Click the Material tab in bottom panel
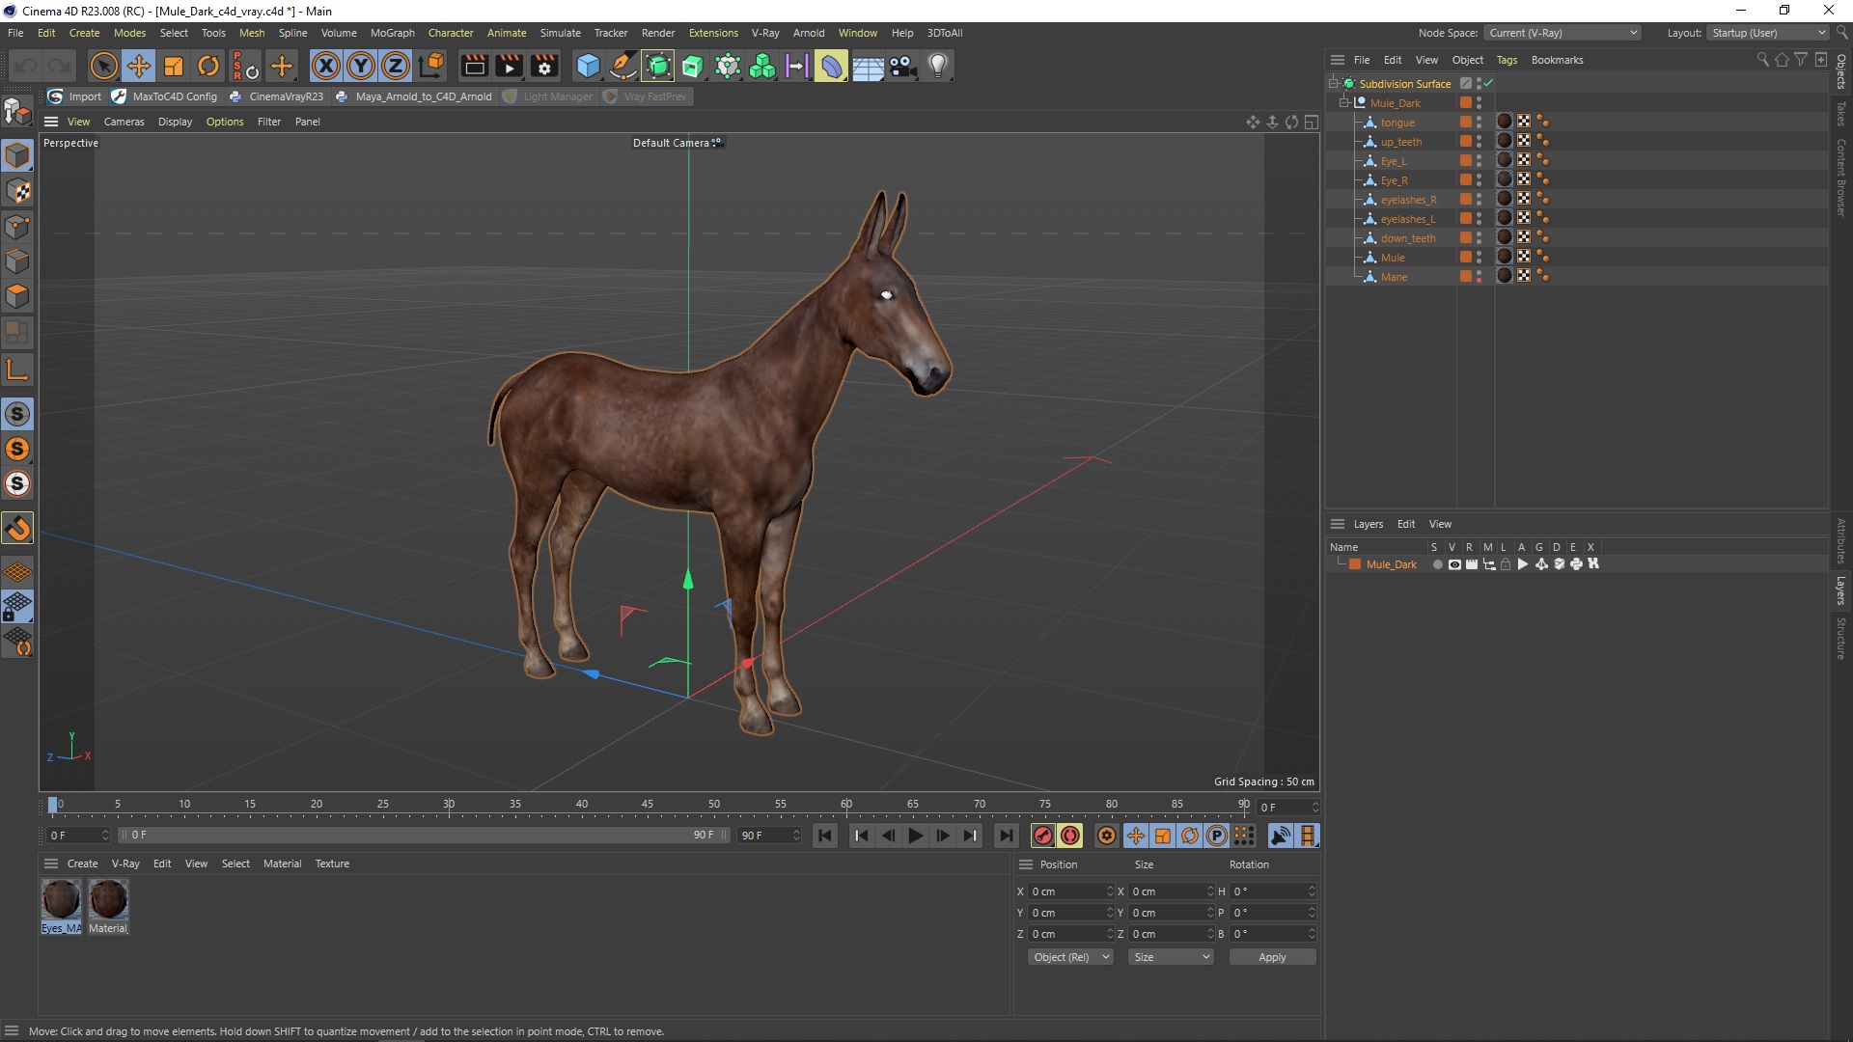Image resolution: width=1853 pixels, height=1042 pixels. point(281,863)
